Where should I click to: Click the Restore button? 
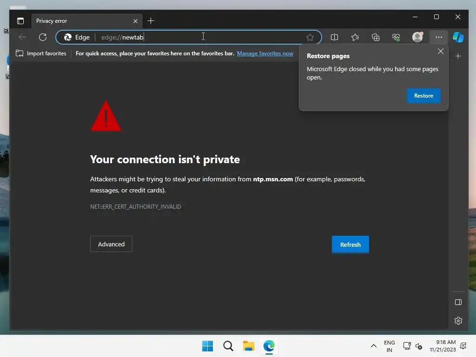[x=423, y=96]
